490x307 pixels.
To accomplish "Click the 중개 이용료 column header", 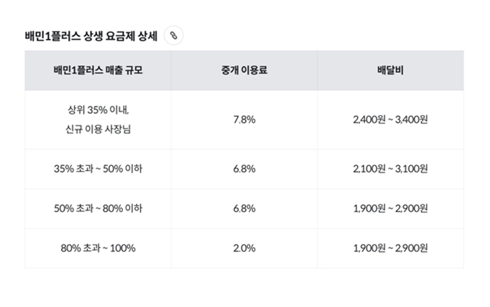I will pos(245,70).
